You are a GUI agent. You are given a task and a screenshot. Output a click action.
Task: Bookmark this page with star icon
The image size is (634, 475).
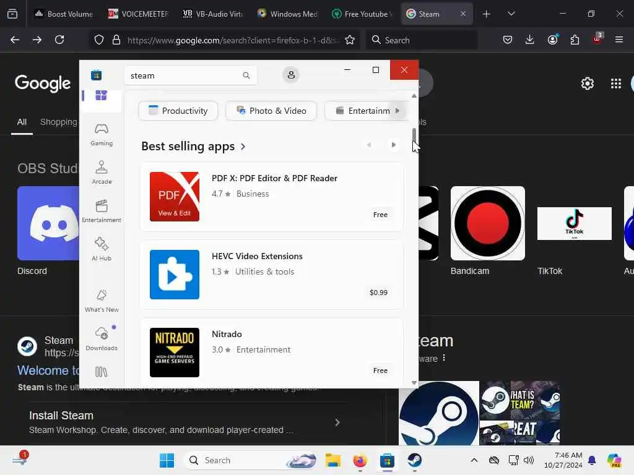tap(350, 40)
